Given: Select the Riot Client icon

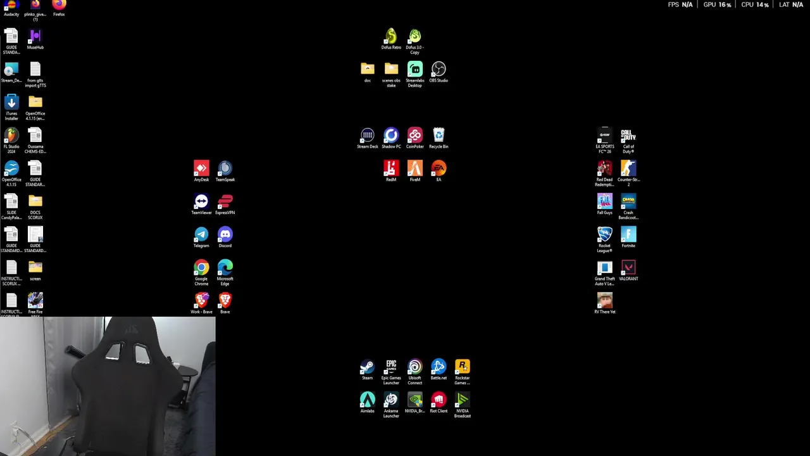Looking at the screenshot, I should [439, 403].
